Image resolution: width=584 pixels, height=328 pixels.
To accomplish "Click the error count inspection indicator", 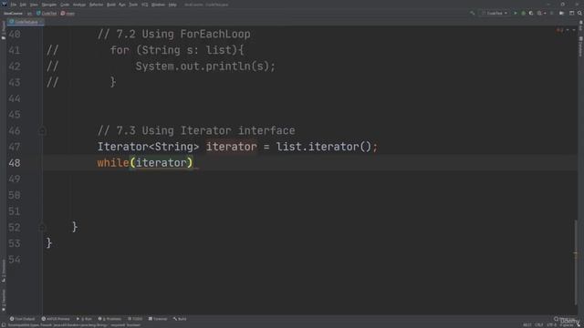I will [x=559, y=30].
